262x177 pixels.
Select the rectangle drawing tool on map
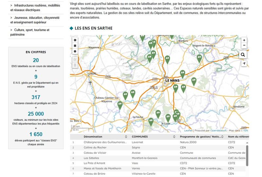click(75, 46)
